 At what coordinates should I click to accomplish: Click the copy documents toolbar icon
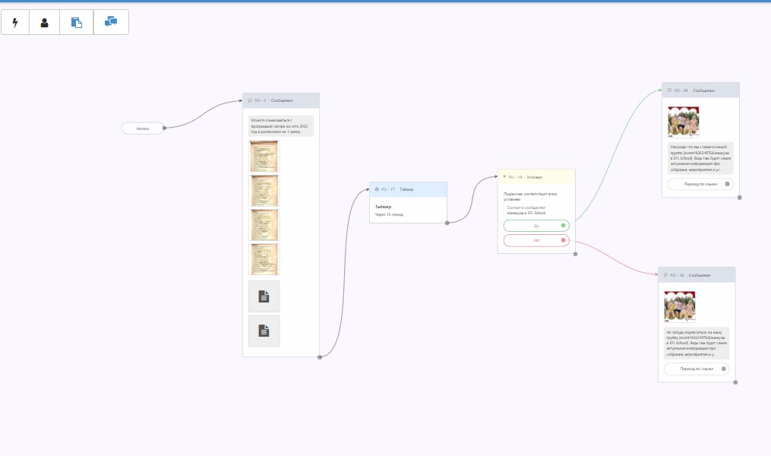click(x=76, y=23)
